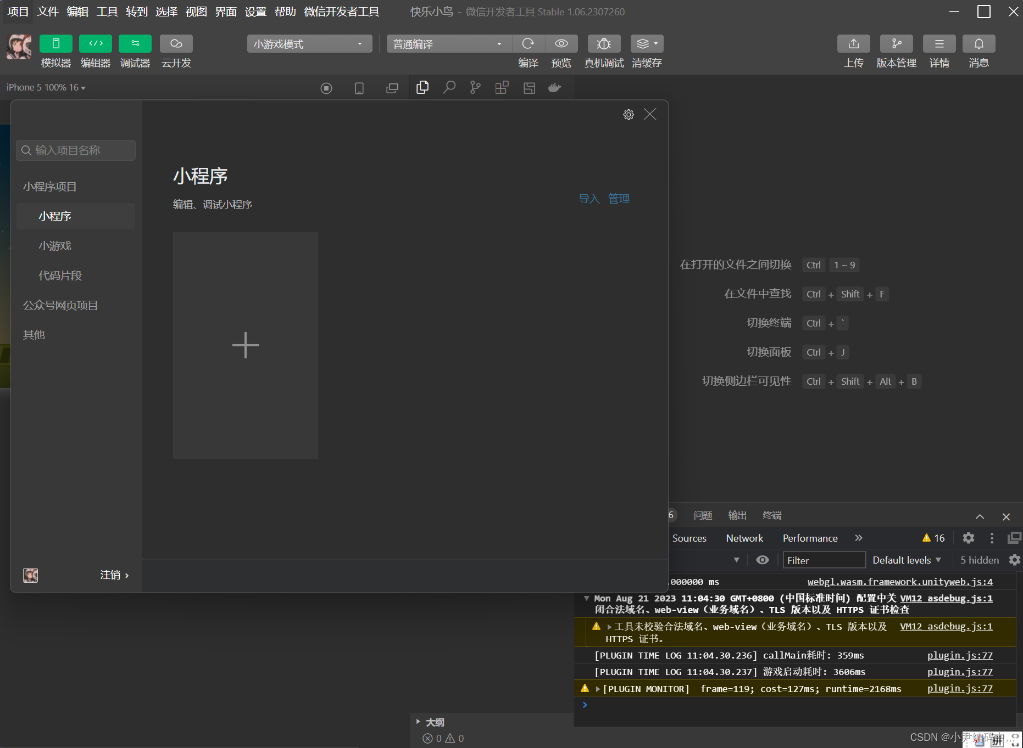Switch to the 终端 tab

point(772,515)
